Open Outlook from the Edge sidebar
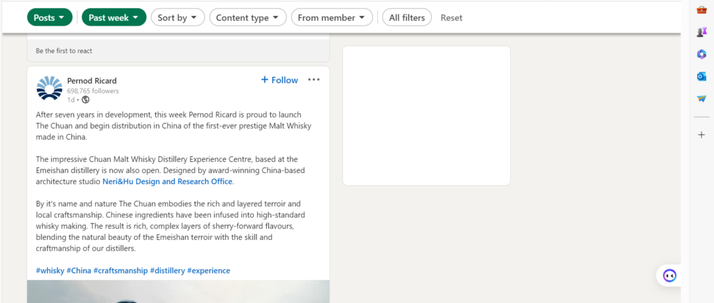 pos(702,76)
